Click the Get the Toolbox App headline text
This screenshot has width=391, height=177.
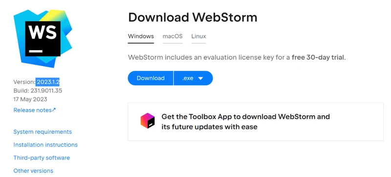point(246,122)
